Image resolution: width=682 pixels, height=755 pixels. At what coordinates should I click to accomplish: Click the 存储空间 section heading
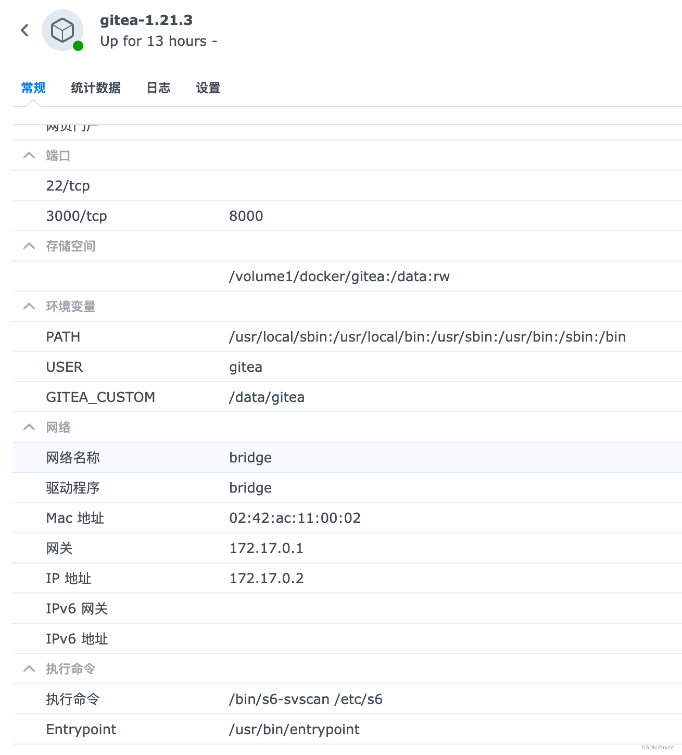(71, 246)
